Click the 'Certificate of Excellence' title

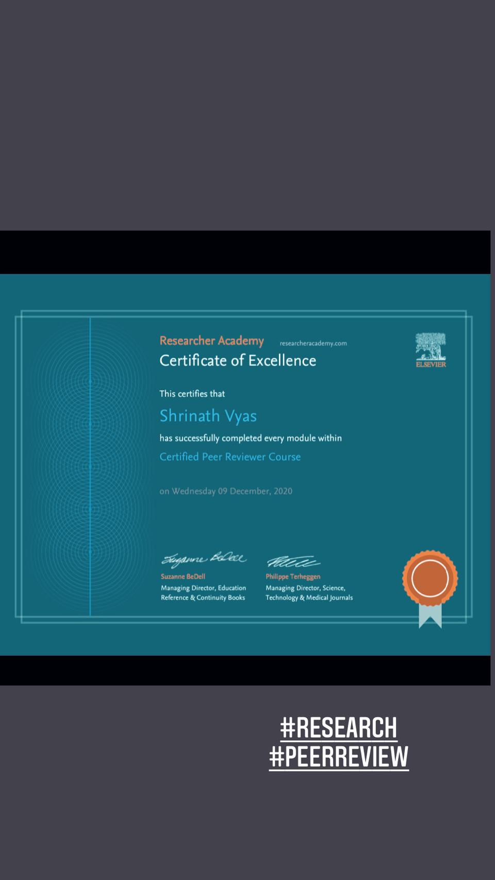pyautogui.click(x=238, y=360)
